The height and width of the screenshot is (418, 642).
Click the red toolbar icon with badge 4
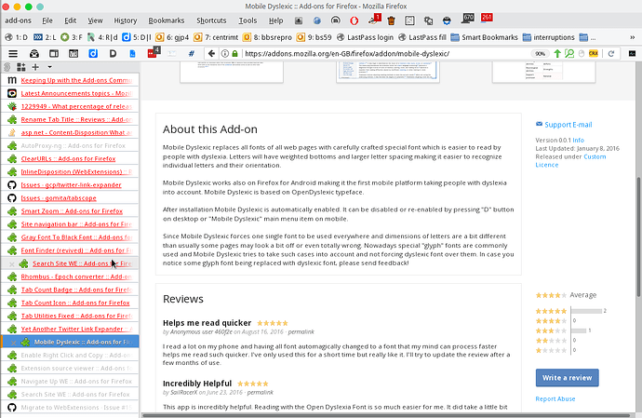click(154, 53)
